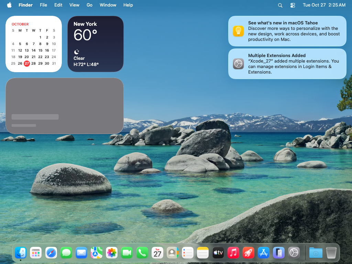Open Maps from the Dock
Screen dimensions: 352x264
(x=97, y=253)
